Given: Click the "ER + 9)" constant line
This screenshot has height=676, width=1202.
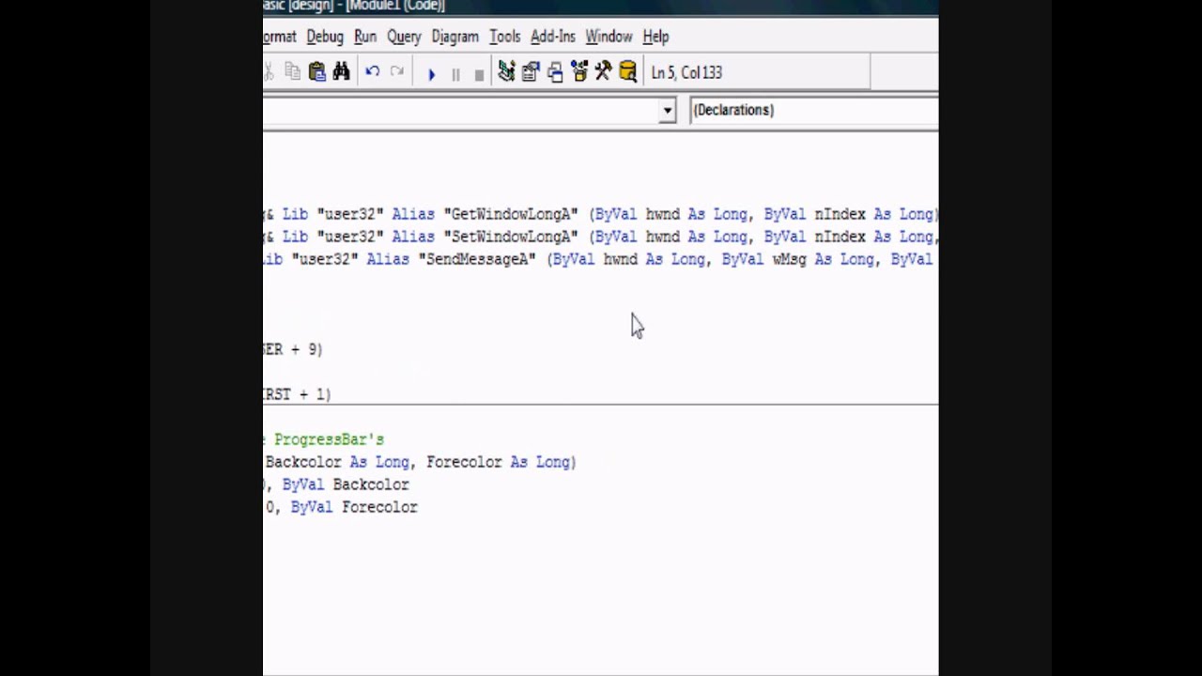Looking at the screenshot, I should [x=293, y=349].
